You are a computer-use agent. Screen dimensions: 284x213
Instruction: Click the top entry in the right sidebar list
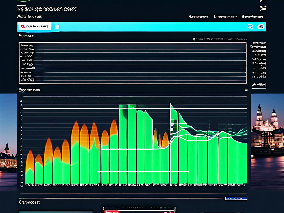tap(259, 44)
